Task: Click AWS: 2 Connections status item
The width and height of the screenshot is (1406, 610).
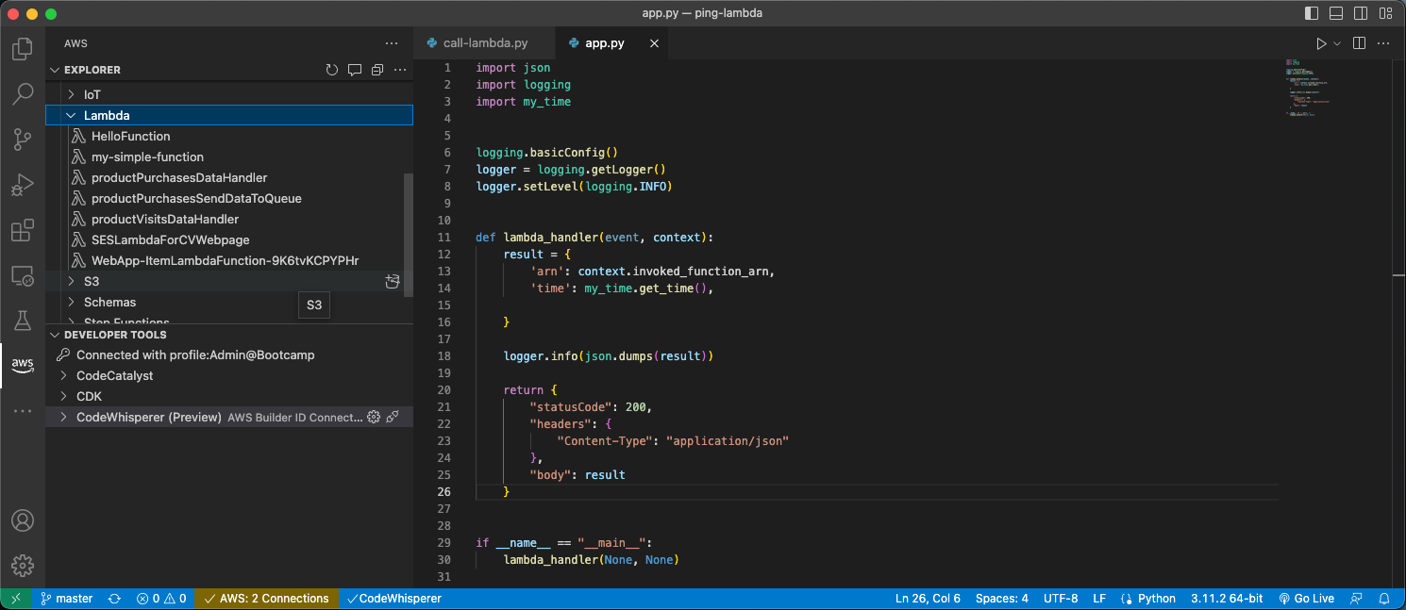Action: [266, 599]
